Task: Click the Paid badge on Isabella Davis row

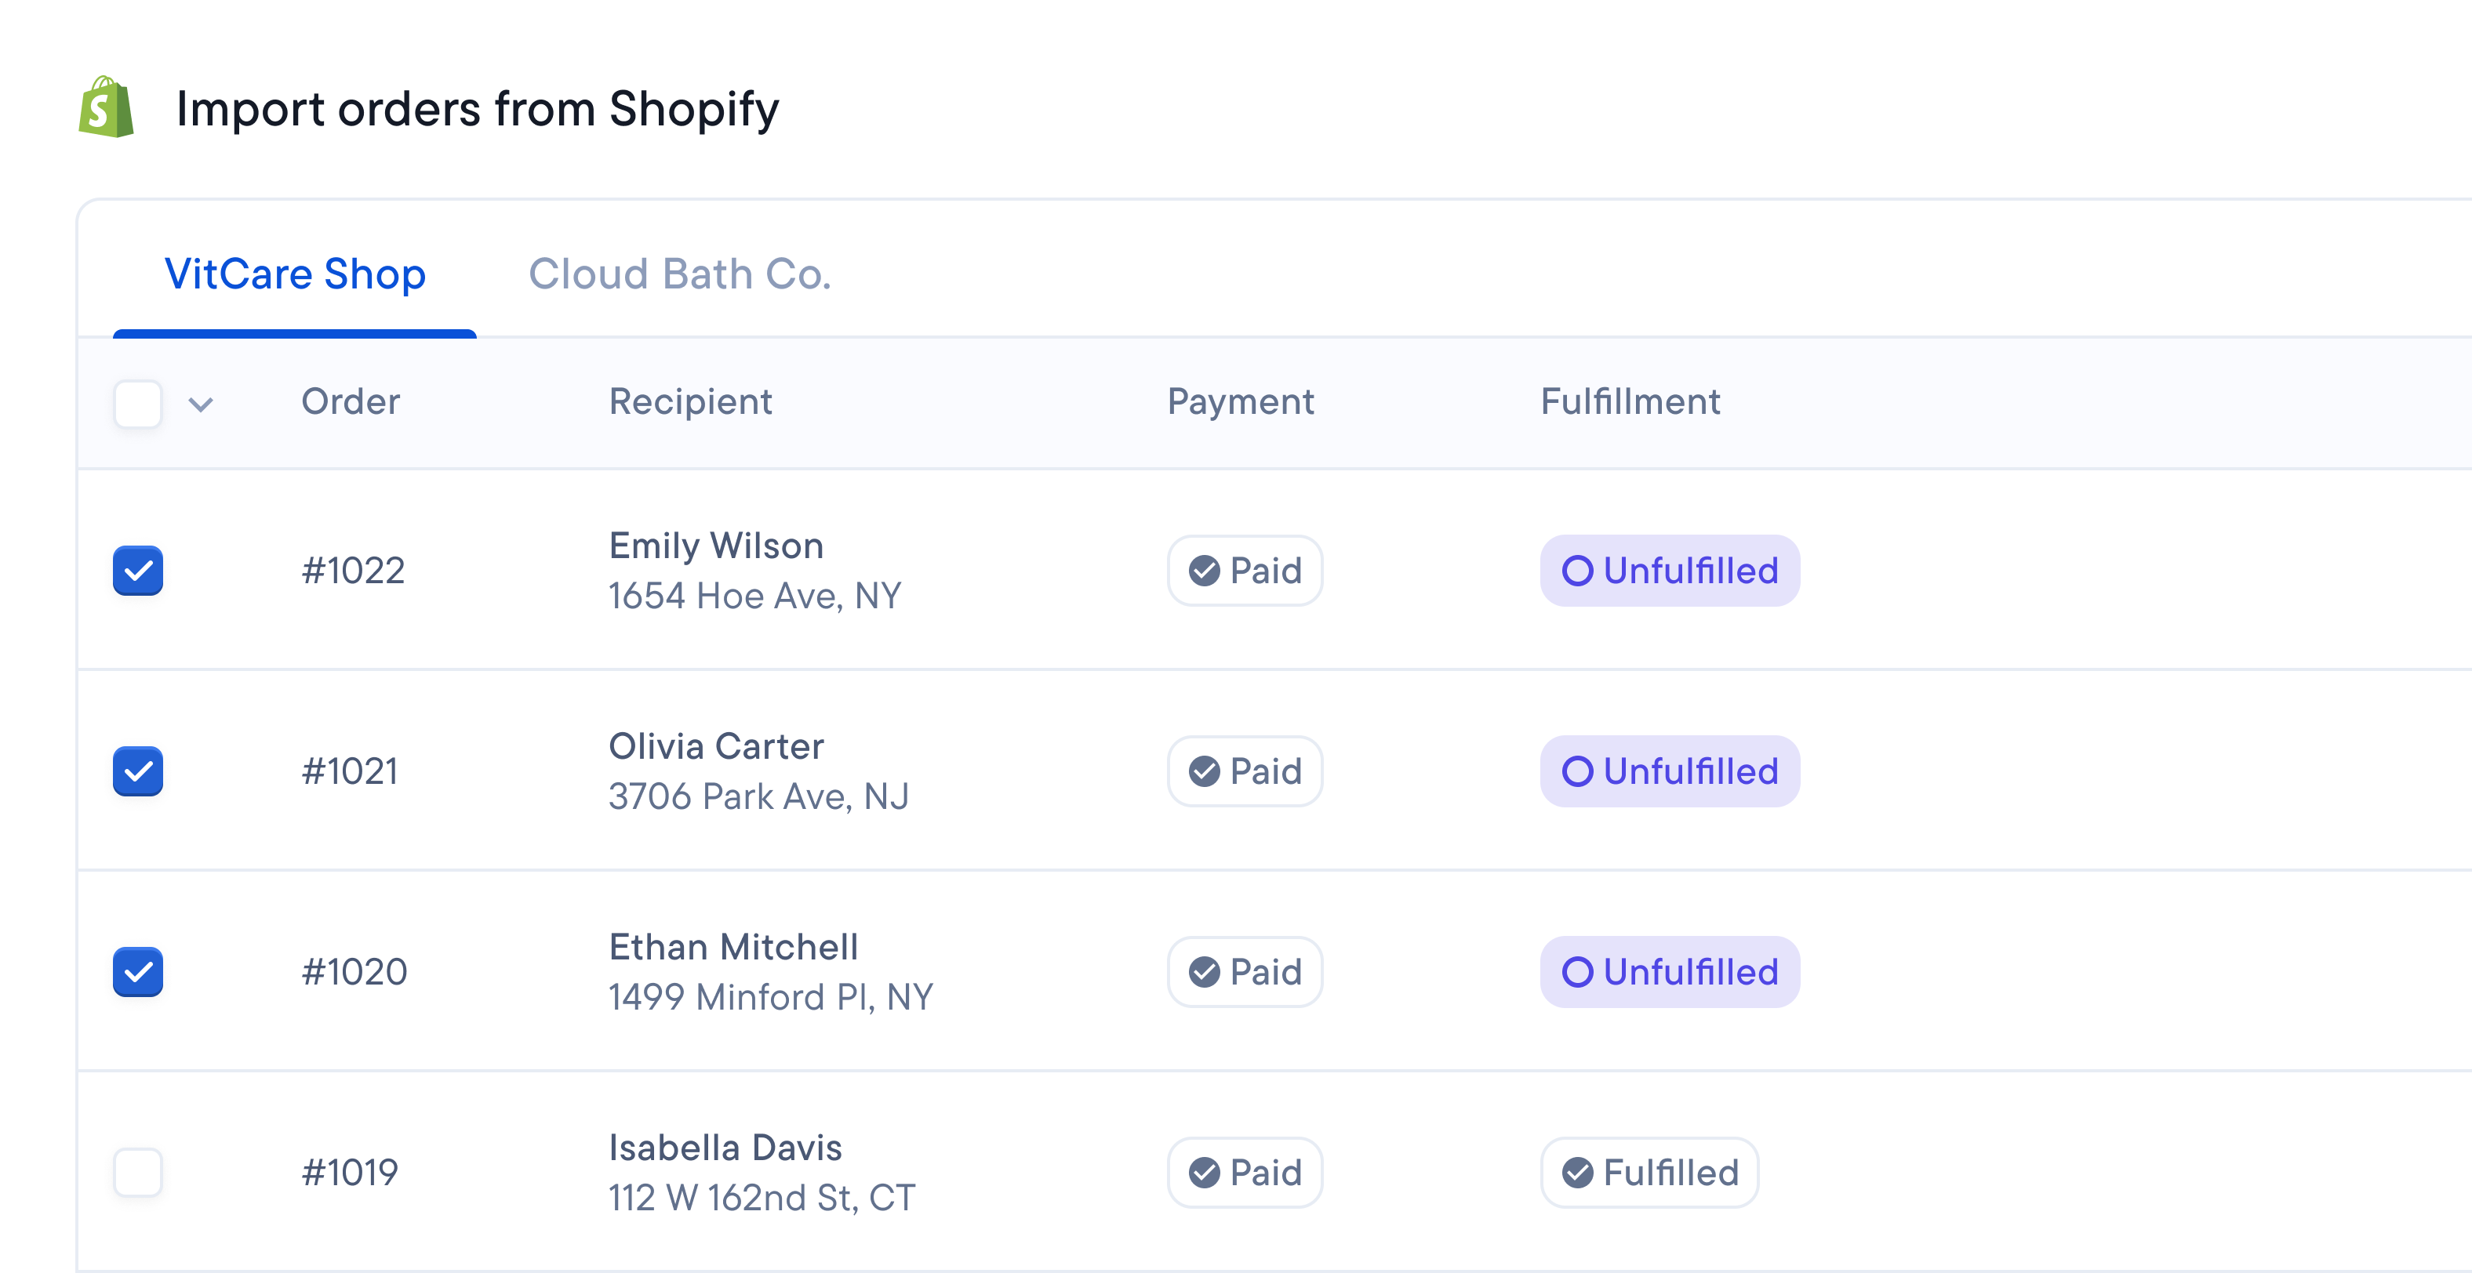Action: pyautogui.click(x=1245, y=1171)
